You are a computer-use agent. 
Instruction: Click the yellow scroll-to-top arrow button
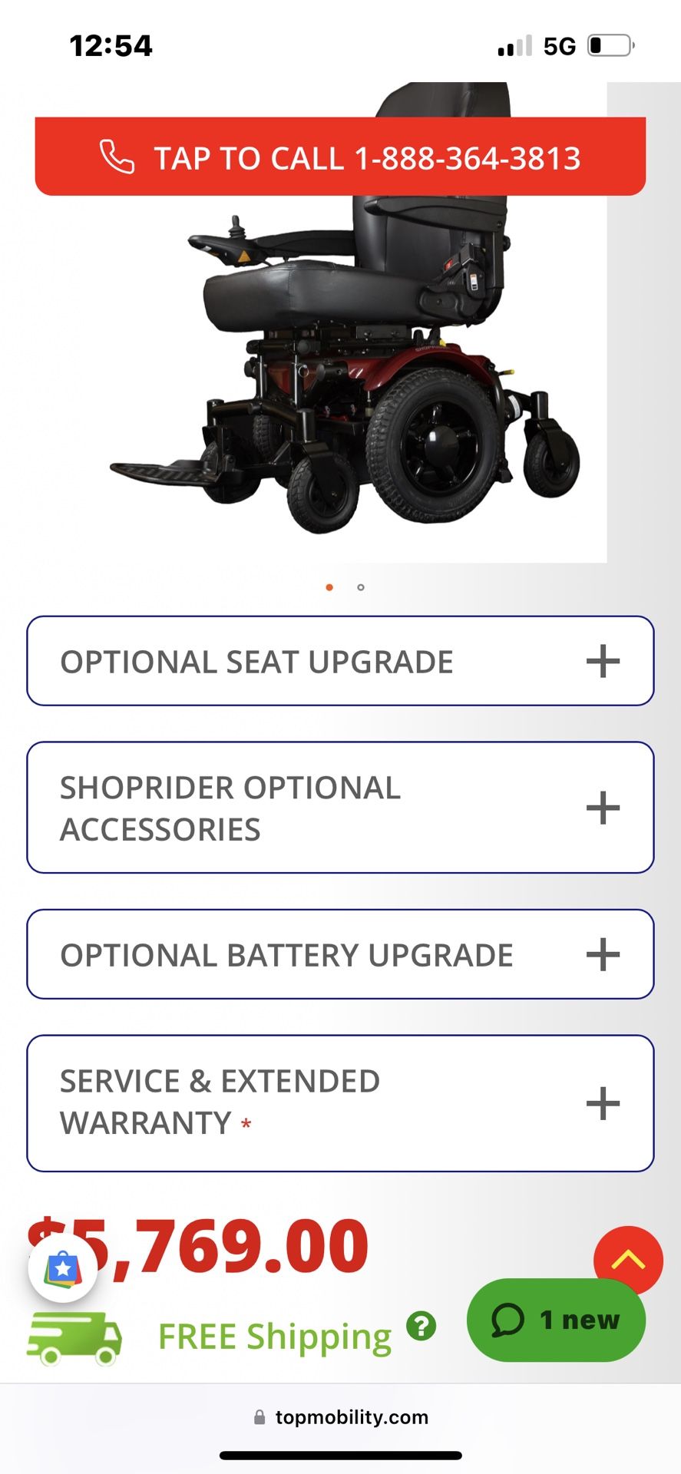[628, 1260]
